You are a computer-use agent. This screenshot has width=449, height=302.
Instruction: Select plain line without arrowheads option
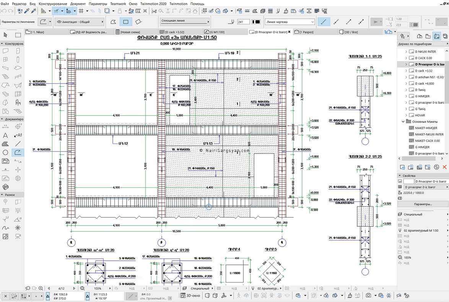point(324,22)
